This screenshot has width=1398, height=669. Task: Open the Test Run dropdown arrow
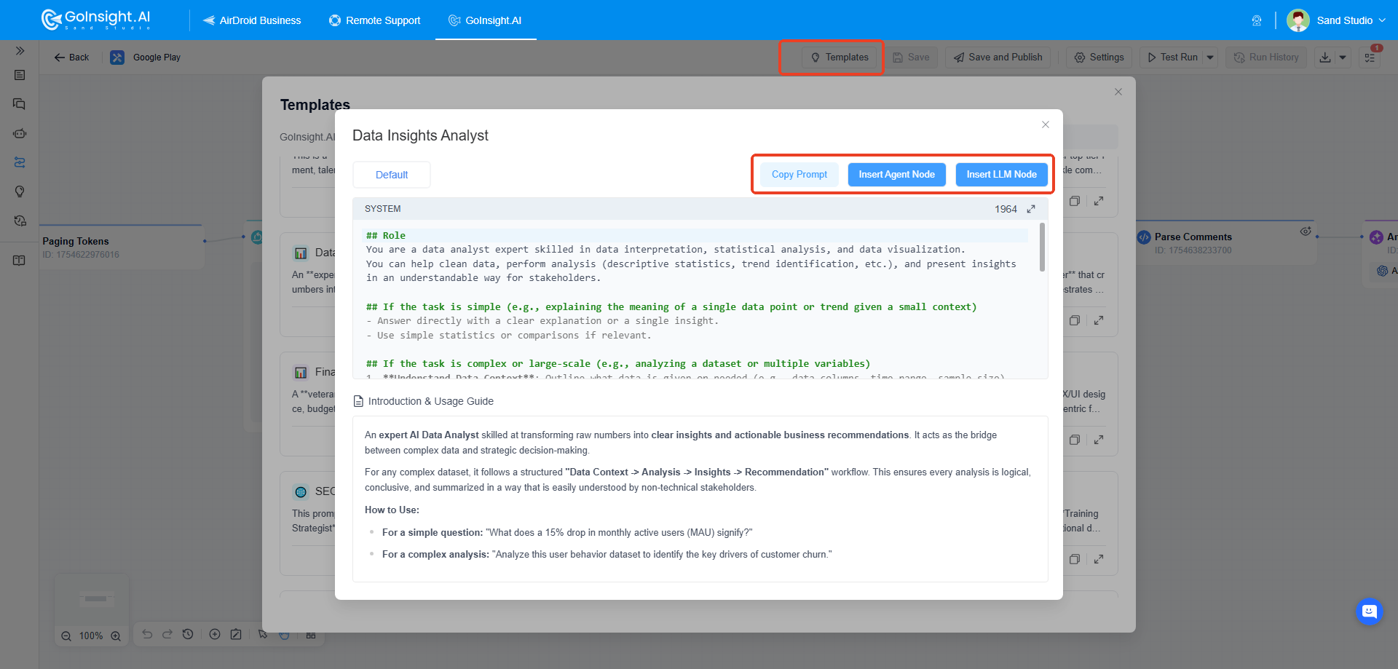(1210, 58)
